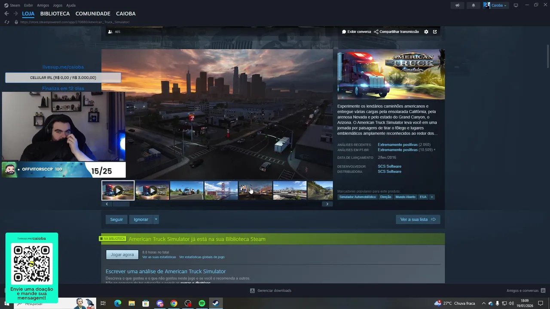Screen dimensions: 550x309
Task: Open the SCS Software developer link
Action: (389, 167)
